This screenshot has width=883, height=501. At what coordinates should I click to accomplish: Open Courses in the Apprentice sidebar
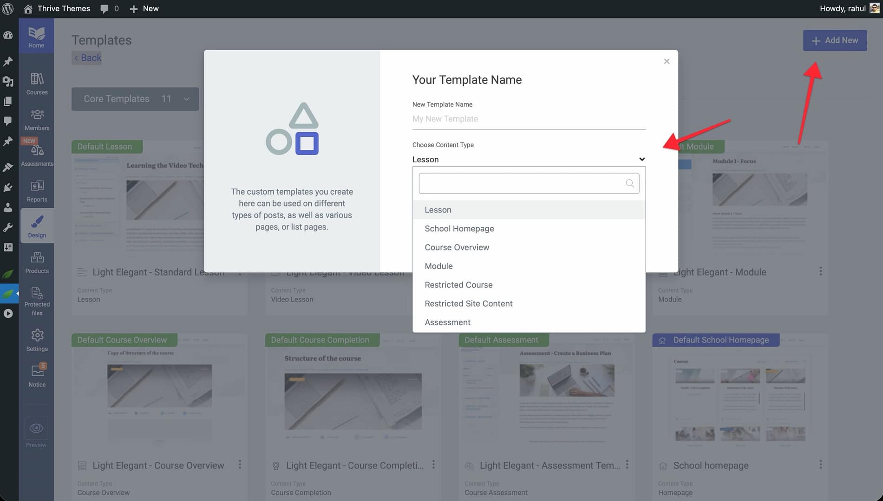(37, 83)
